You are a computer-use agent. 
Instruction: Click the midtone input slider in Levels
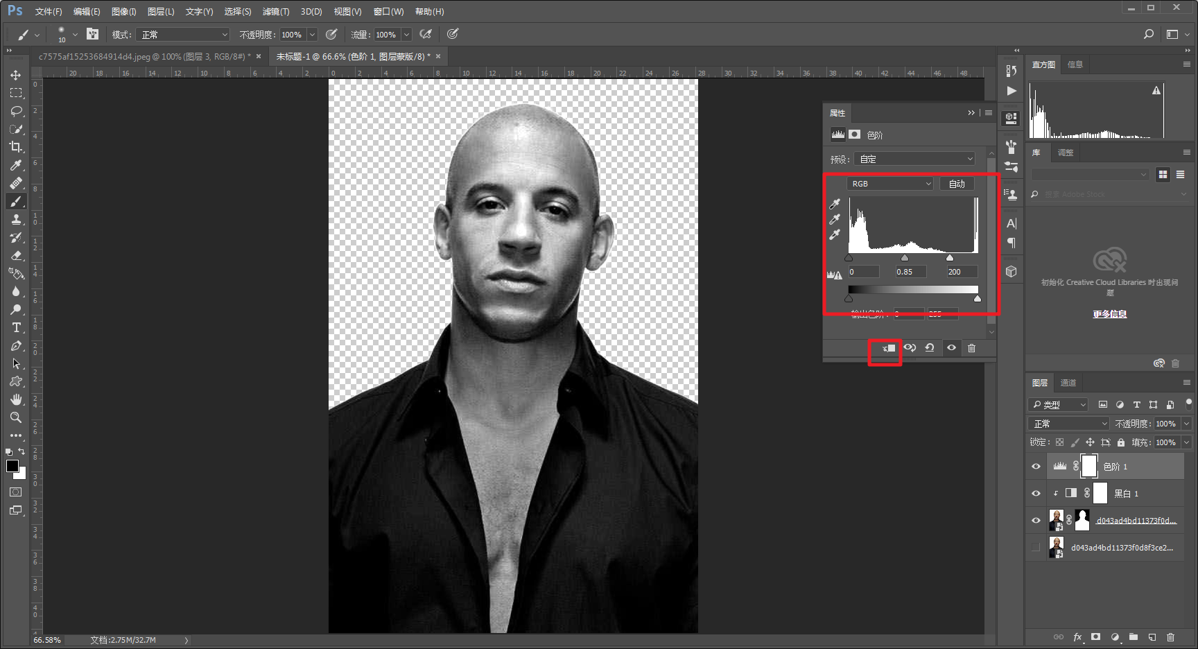905,258
